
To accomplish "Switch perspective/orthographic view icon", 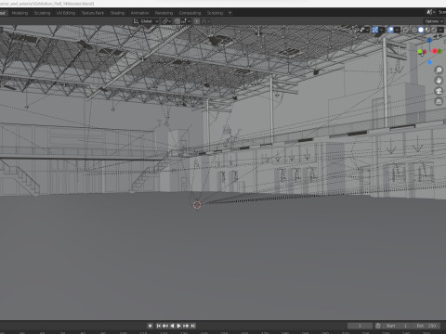I will 439,101.
